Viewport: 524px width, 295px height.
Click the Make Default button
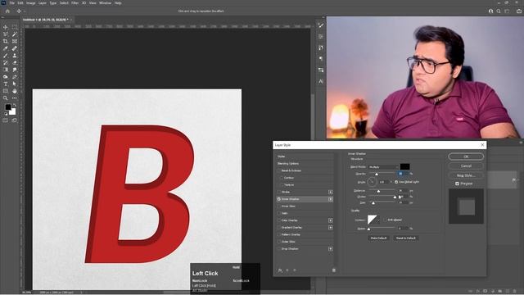pos(378,238)
